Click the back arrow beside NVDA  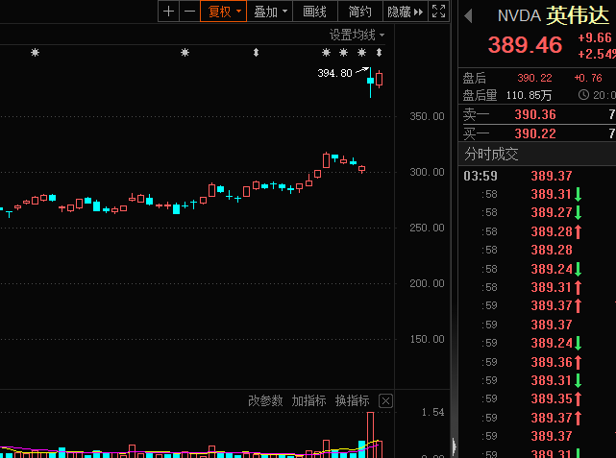[x=468, y=16]
